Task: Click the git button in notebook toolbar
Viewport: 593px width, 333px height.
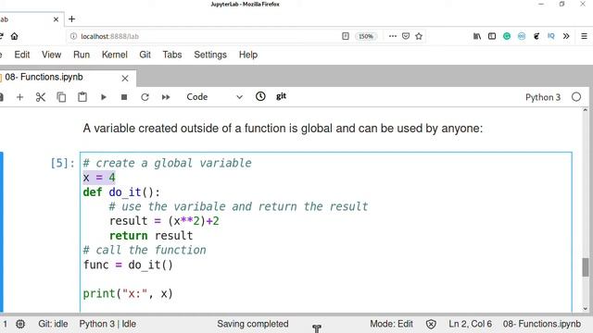Action: (281, 96)
